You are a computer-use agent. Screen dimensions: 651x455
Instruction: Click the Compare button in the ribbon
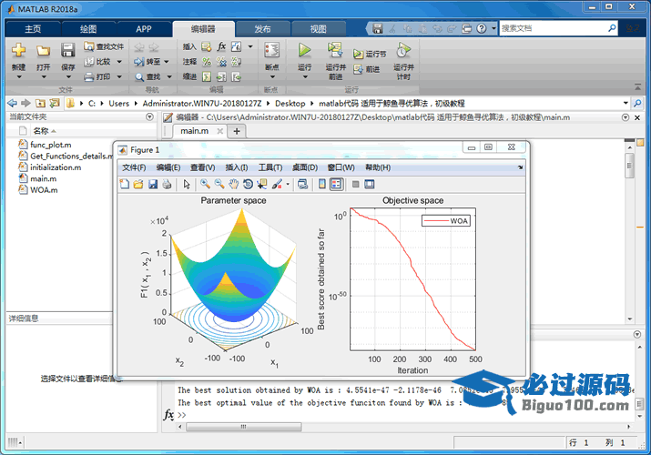(99, 62)
